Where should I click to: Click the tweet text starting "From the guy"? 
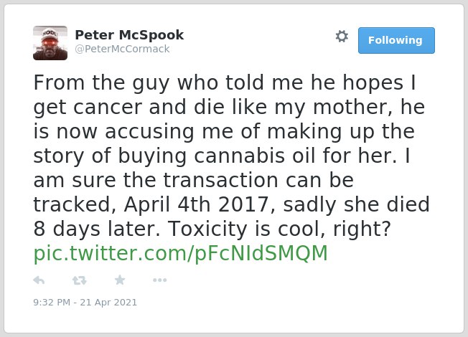point(231,156)
